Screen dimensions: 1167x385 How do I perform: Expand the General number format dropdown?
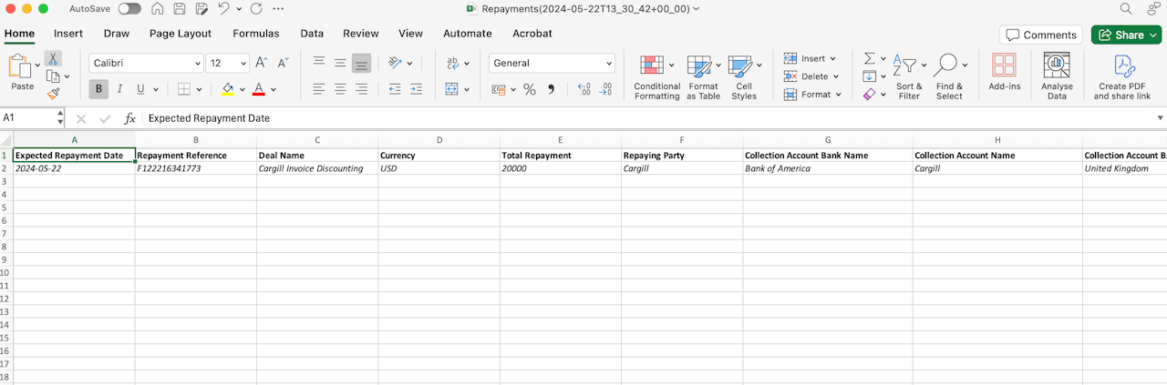tap(553, 64)
